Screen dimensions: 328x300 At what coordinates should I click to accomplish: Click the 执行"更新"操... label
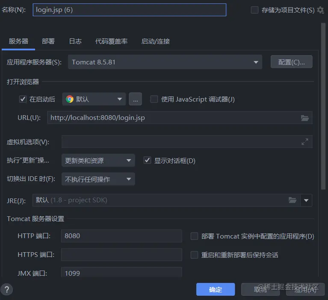click(x=28, y=160)
